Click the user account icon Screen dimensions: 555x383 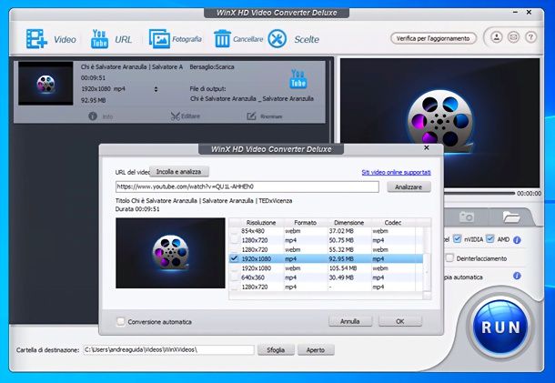496,38
